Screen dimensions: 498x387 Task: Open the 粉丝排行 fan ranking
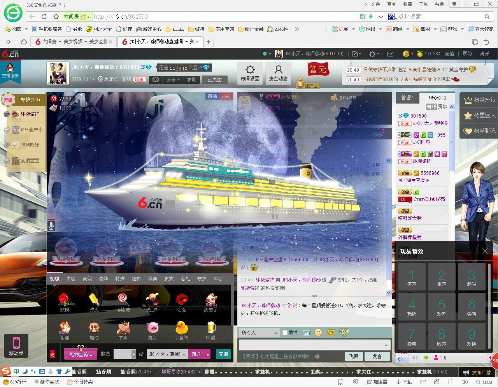479,100
